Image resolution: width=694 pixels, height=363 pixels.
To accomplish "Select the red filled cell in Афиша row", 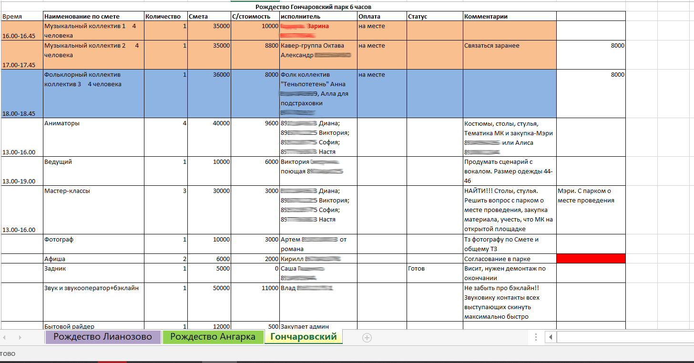I will pyautogui.click(x=591, y=259).
